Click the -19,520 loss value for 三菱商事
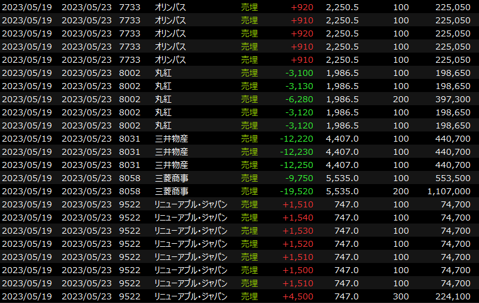479x303 pixels. coord(298,191)
